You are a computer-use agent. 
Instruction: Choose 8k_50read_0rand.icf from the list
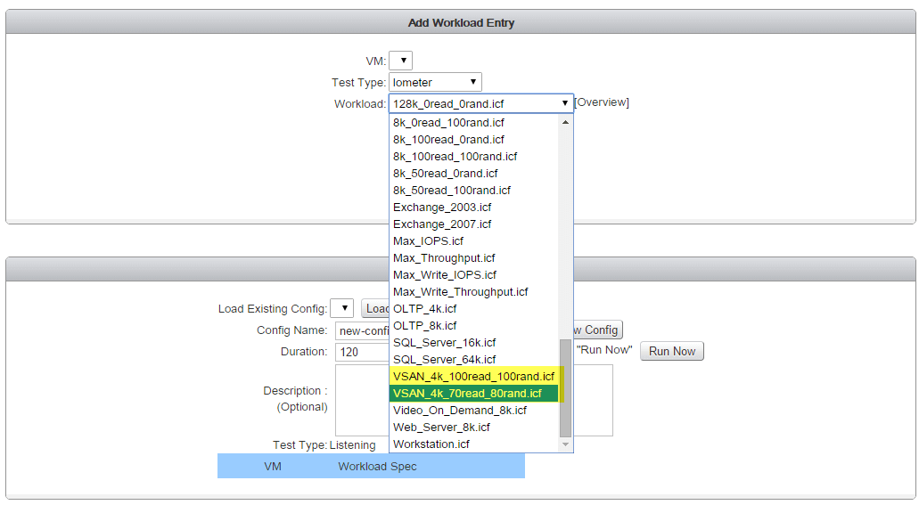[x=475, y=174]
